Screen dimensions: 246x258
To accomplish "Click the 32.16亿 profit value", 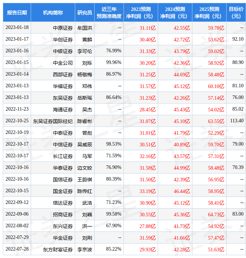I will (148, 157).
